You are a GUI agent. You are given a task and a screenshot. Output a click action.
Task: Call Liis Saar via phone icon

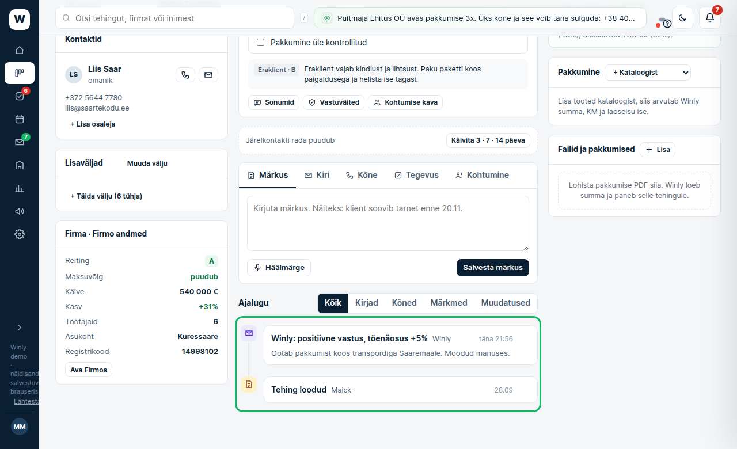[185, 75]
